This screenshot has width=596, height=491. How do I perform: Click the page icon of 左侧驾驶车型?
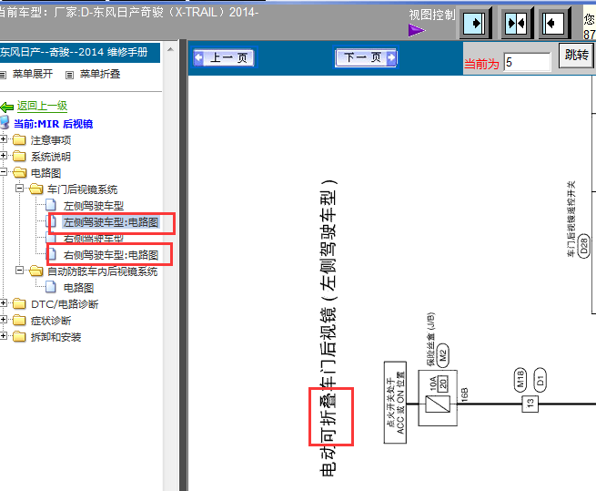[x=51, y=205]
